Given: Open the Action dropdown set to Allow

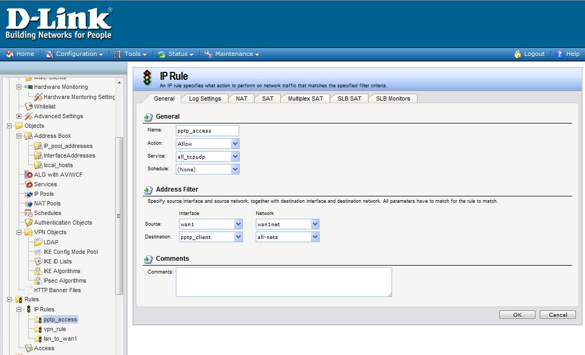Looking at the screenshot, I should click(208, 144).
